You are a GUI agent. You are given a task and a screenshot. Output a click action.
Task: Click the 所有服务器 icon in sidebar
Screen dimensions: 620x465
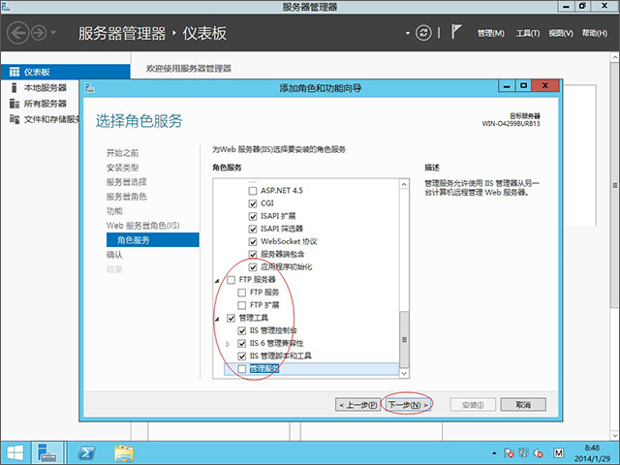coord(15,104)
